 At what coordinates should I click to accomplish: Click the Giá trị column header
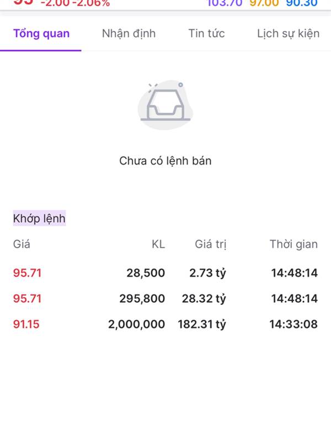click(x=210, y=244)
